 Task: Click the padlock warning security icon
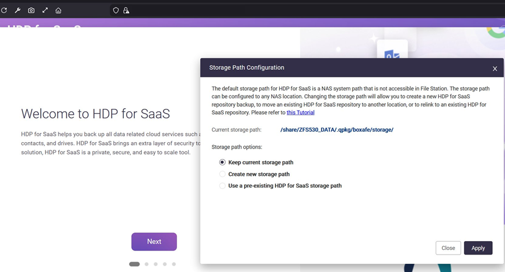[x=126, y=10]
